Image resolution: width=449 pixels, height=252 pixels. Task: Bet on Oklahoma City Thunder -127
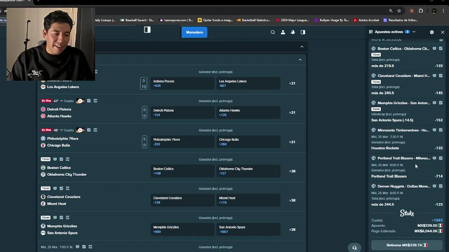click(248, 171)
